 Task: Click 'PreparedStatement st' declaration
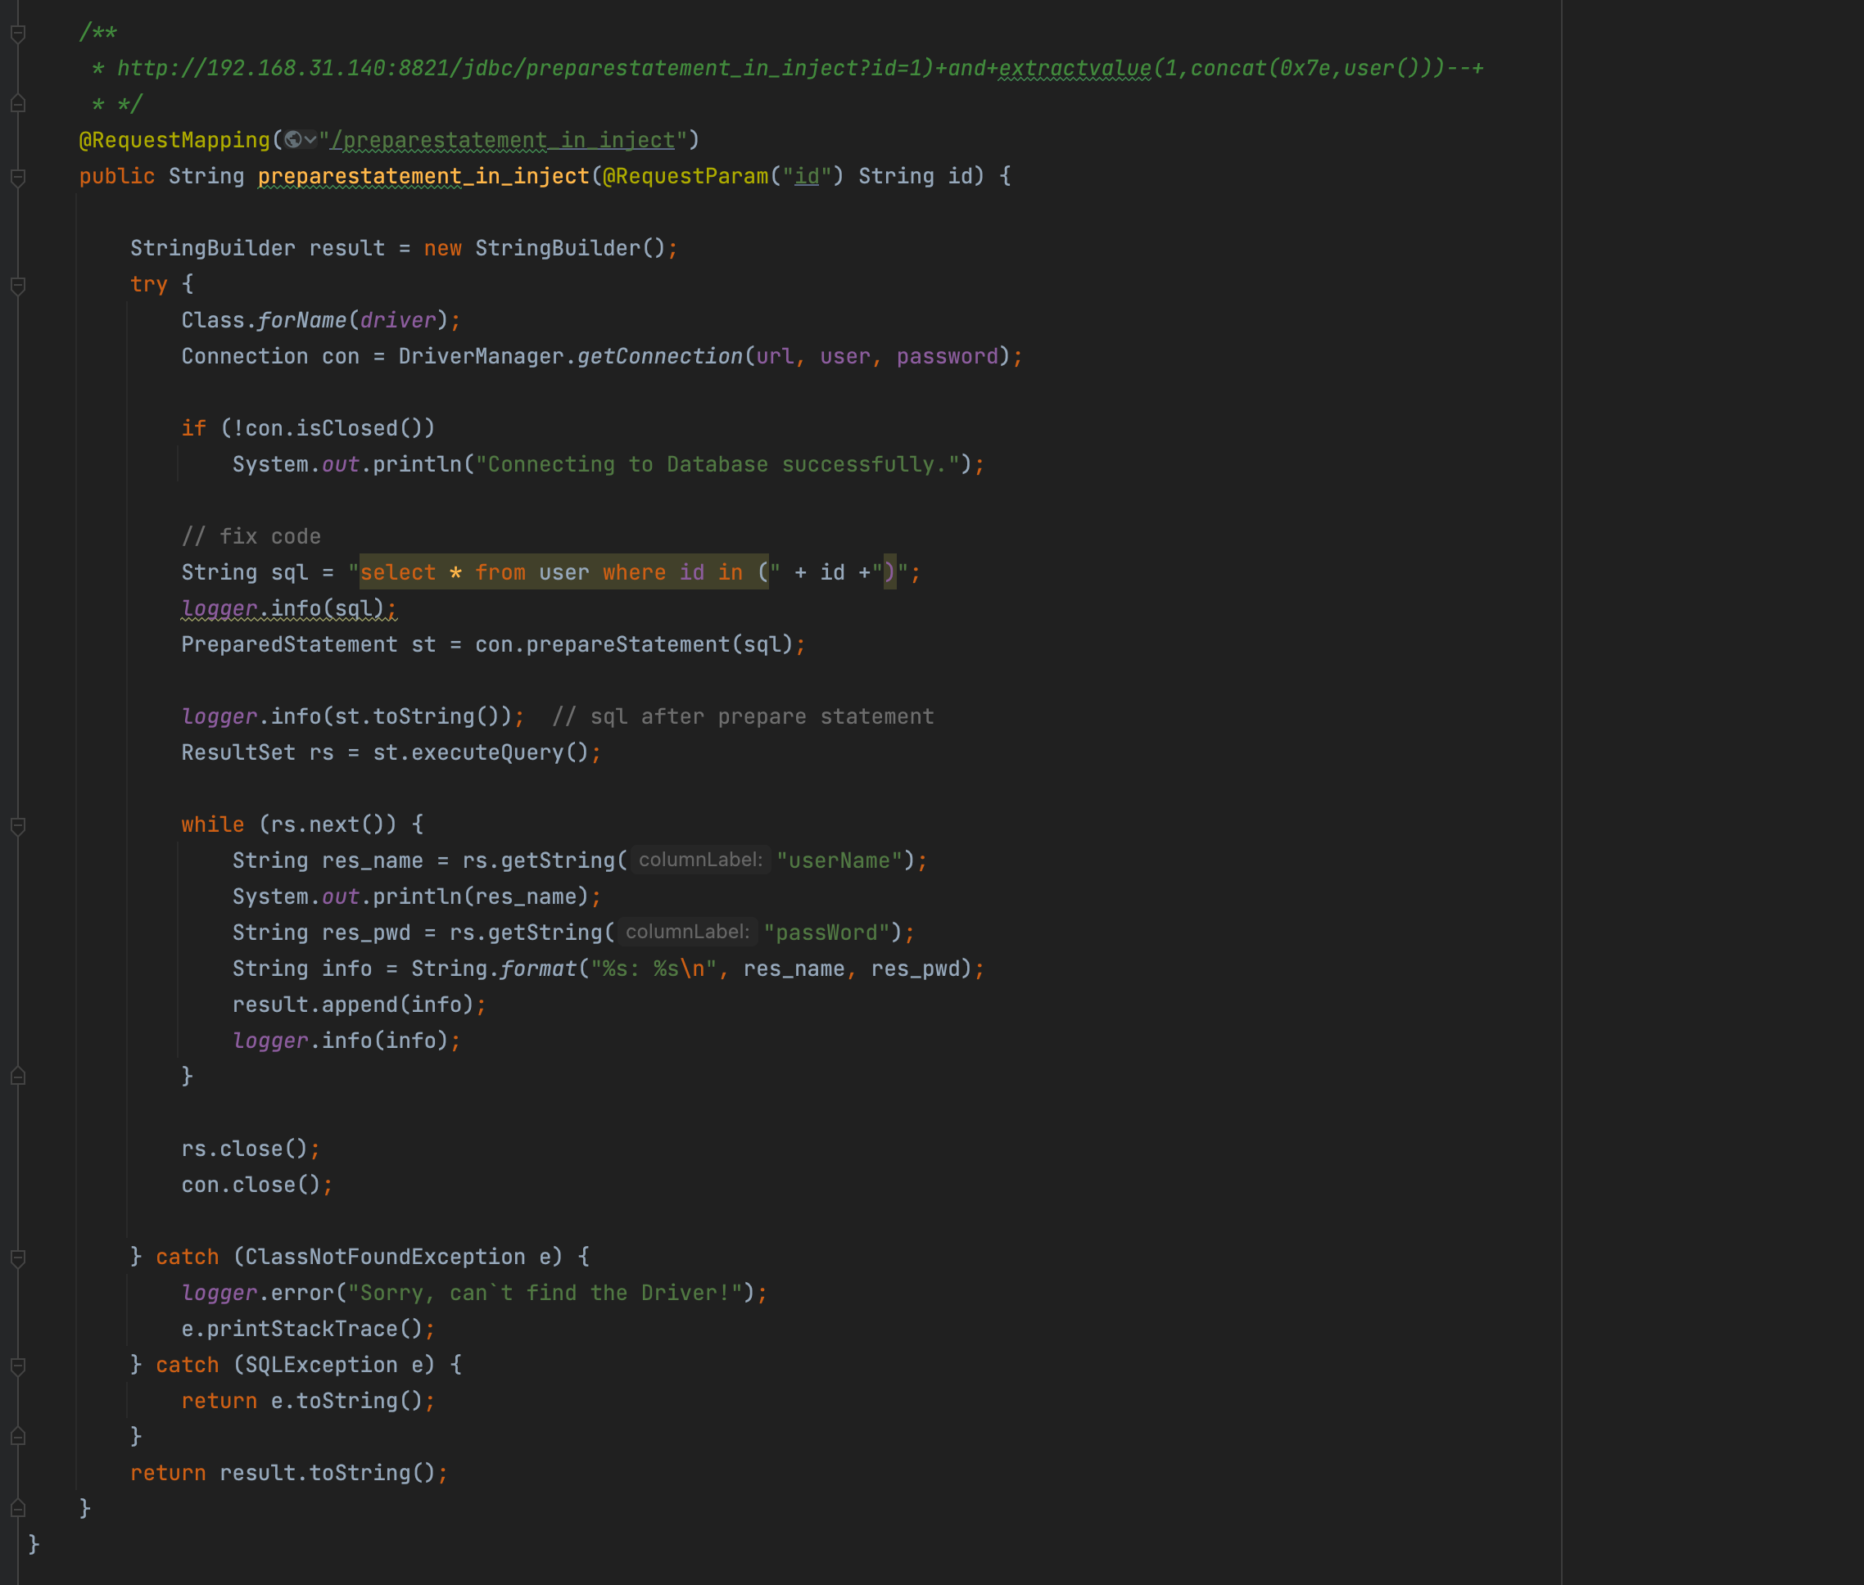[308, 645]
